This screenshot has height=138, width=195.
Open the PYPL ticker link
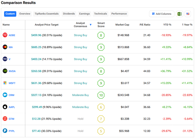pos(12,131)
